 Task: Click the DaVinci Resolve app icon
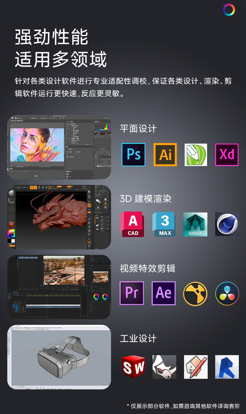[x=227, y=294]
